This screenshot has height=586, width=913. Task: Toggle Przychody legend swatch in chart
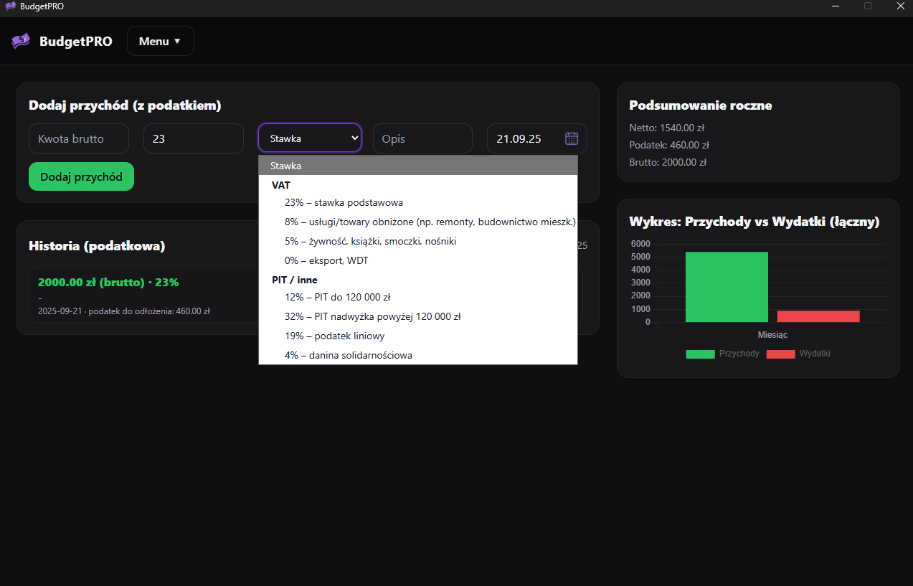[x=700, y=354]
